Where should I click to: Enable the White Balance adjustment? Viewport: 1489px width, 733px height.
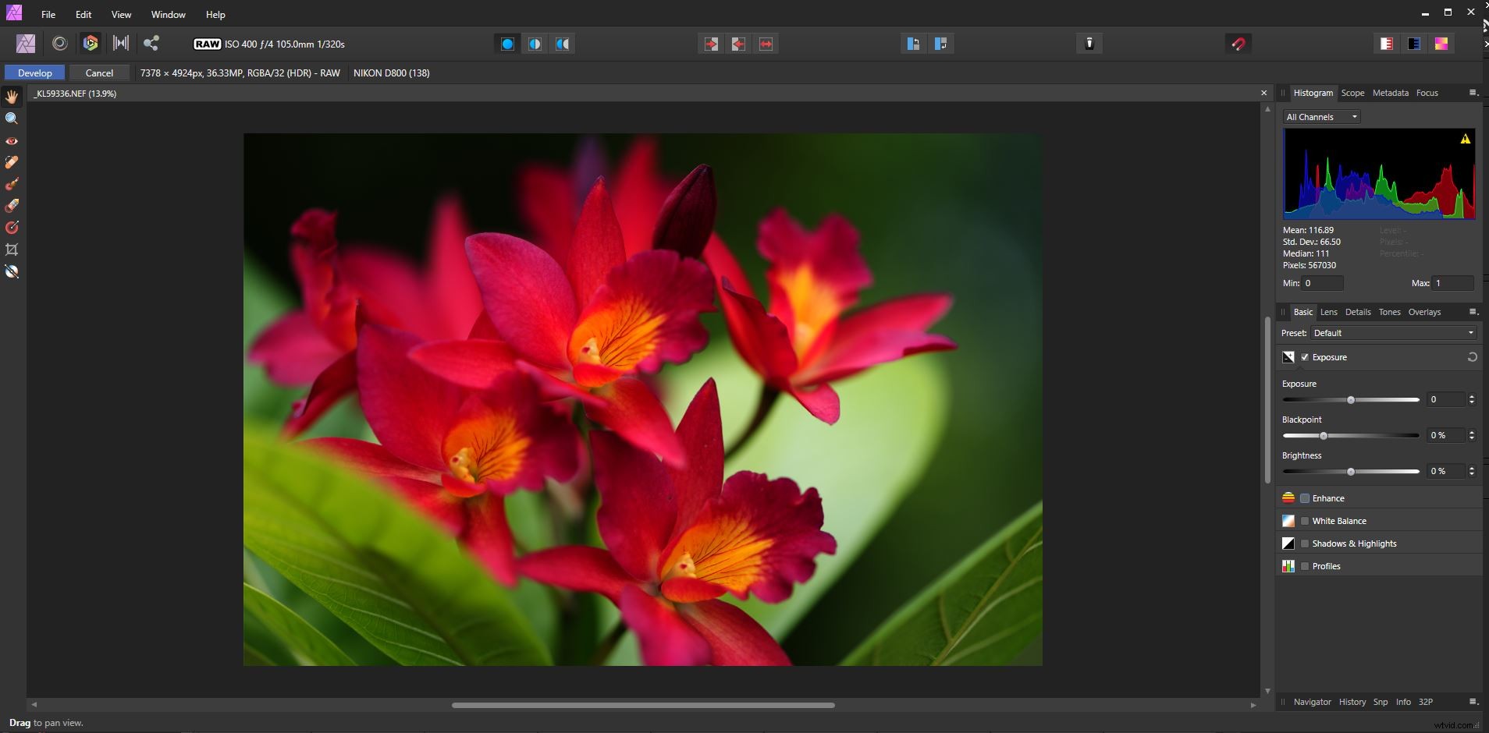pyautogui.click(x=1305, y=520)
